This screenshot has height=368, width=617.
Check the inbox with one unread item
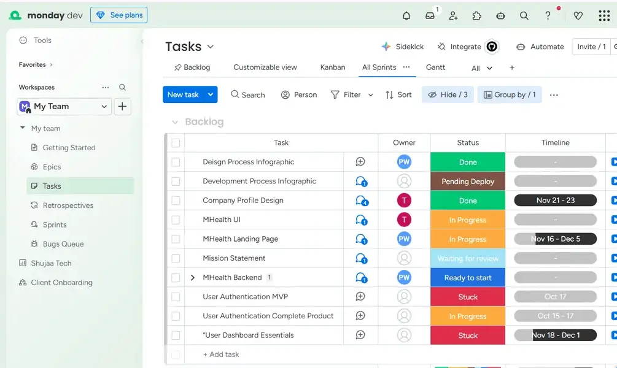[430, 15]
